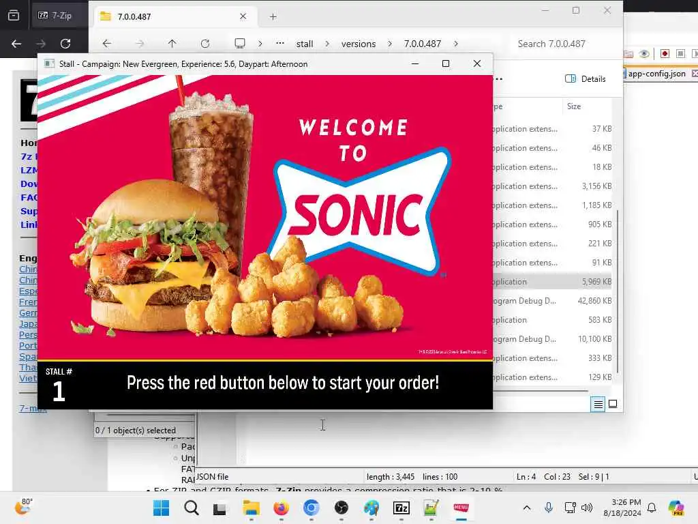Open volume control in system tray
This screenshot has height=524, width=698.
587,508
